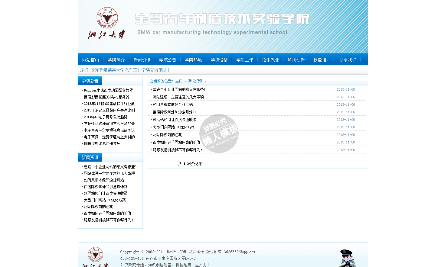Click the BMW school title banner text

pos(222,19)
